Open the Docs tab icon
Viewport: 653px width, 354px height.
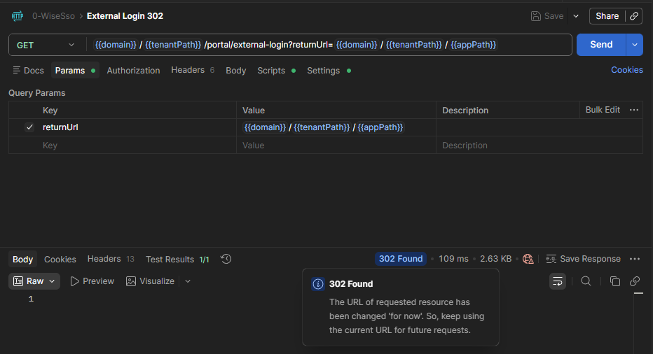[x=17, y=70]
